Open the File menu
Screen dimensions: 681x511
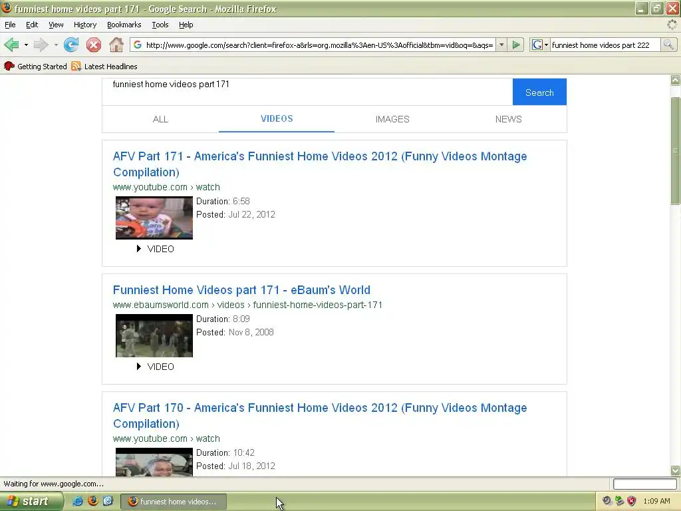[10, 25]
